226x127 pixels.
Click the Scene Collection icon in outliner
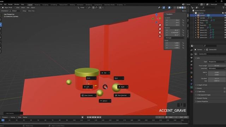coord(194,11)
